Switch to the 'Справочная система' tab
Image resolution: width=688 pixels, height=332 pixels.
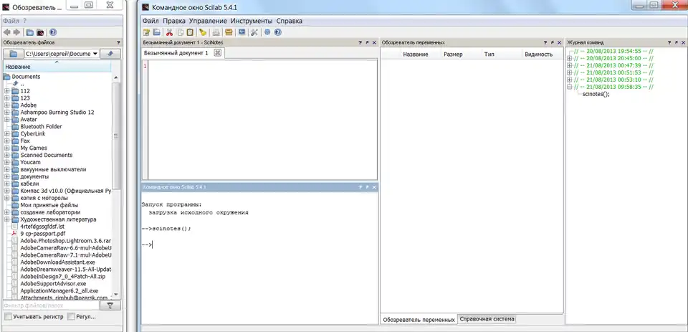487,319
